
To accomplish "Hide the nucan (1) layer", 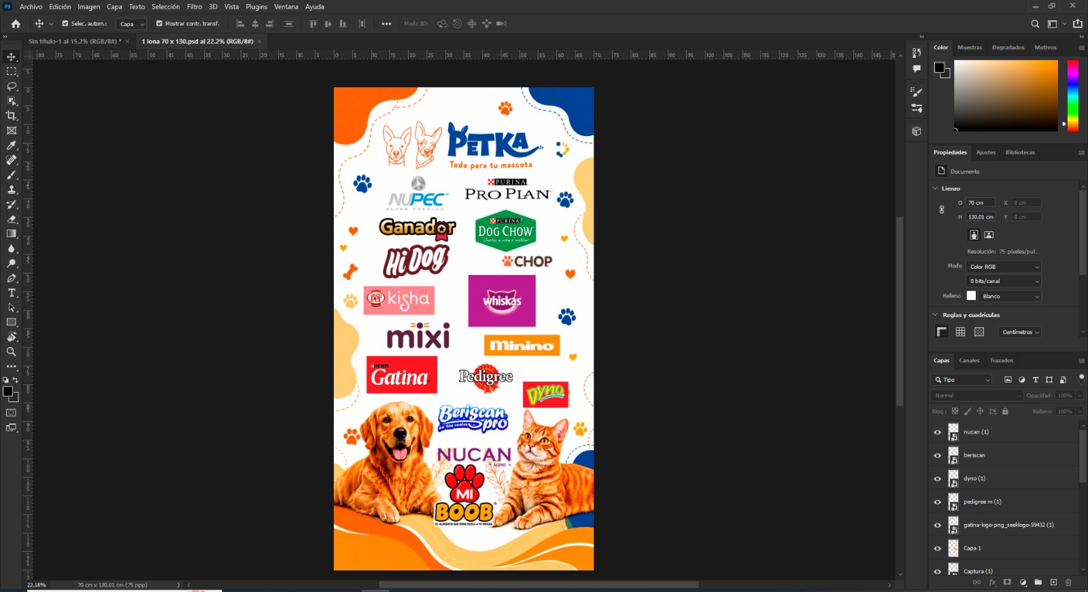I will click(938, 432).
